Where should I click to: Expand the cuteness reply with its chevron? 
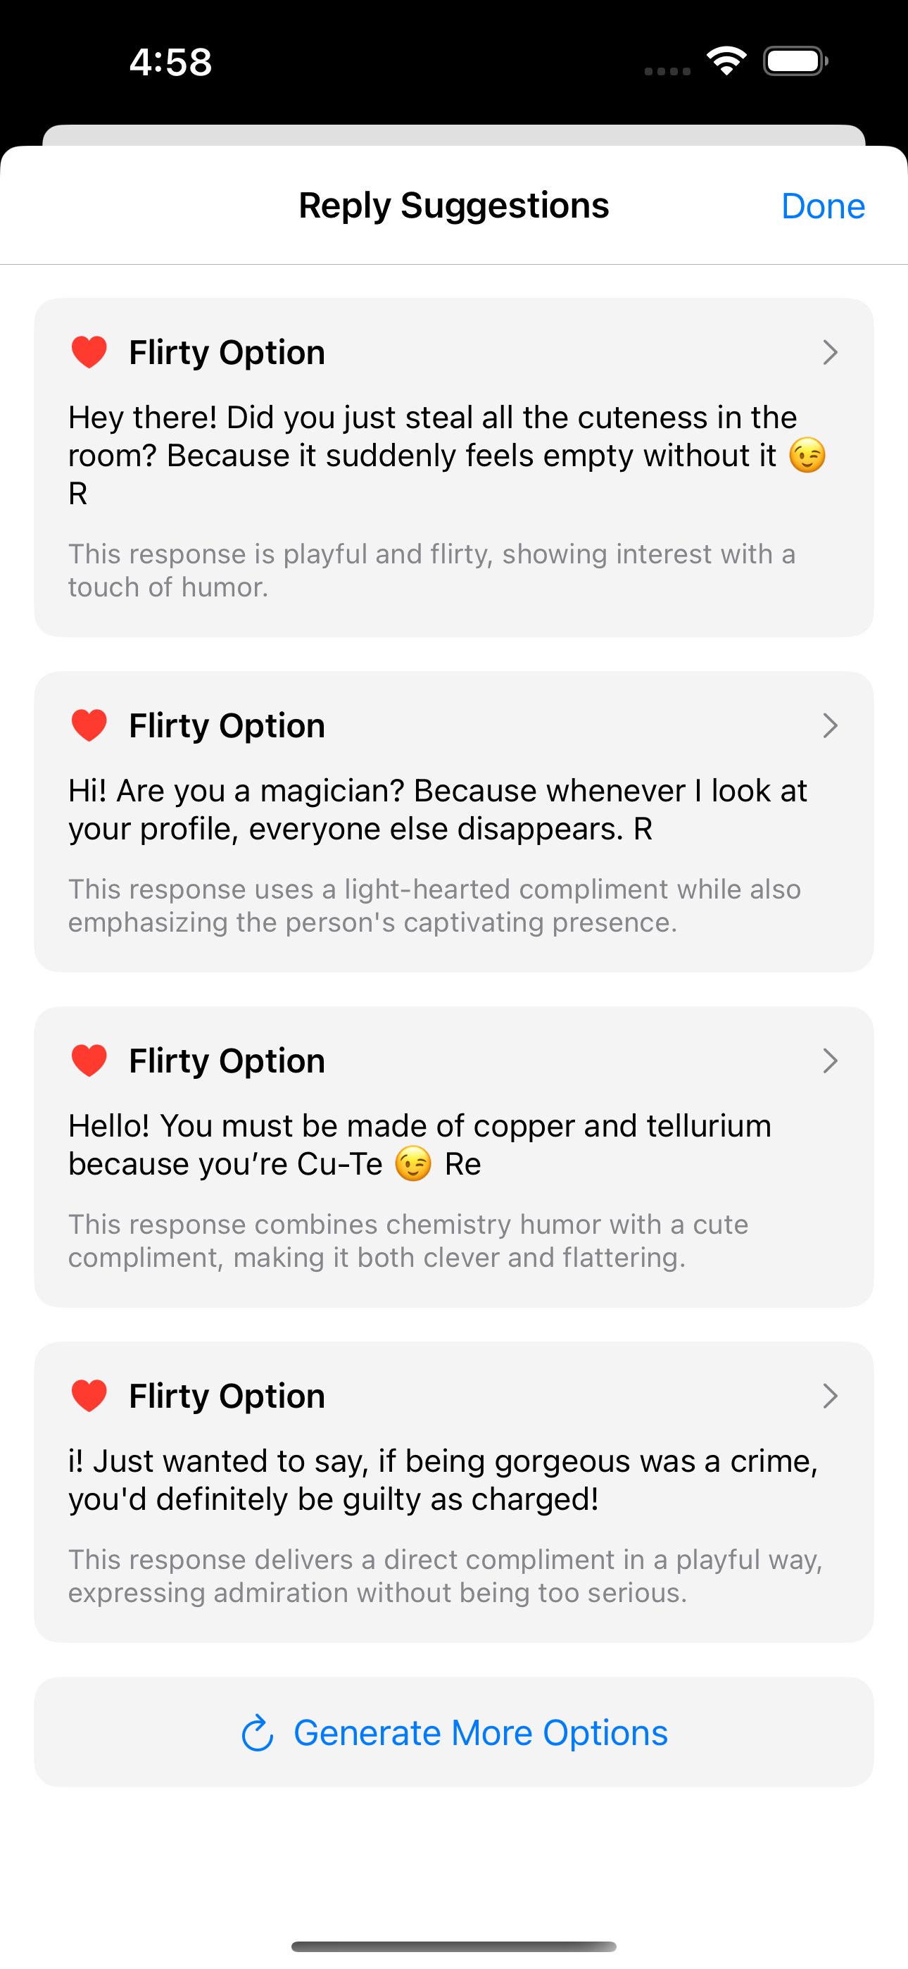[830, 352]
